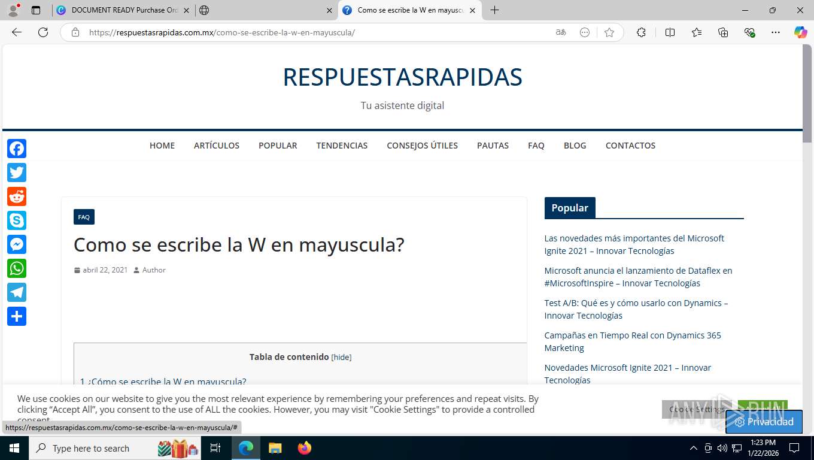Click the RESPUESTASRAPIDAS site title
This screenshot has width=814, height=460.
[x=402, y=77]
